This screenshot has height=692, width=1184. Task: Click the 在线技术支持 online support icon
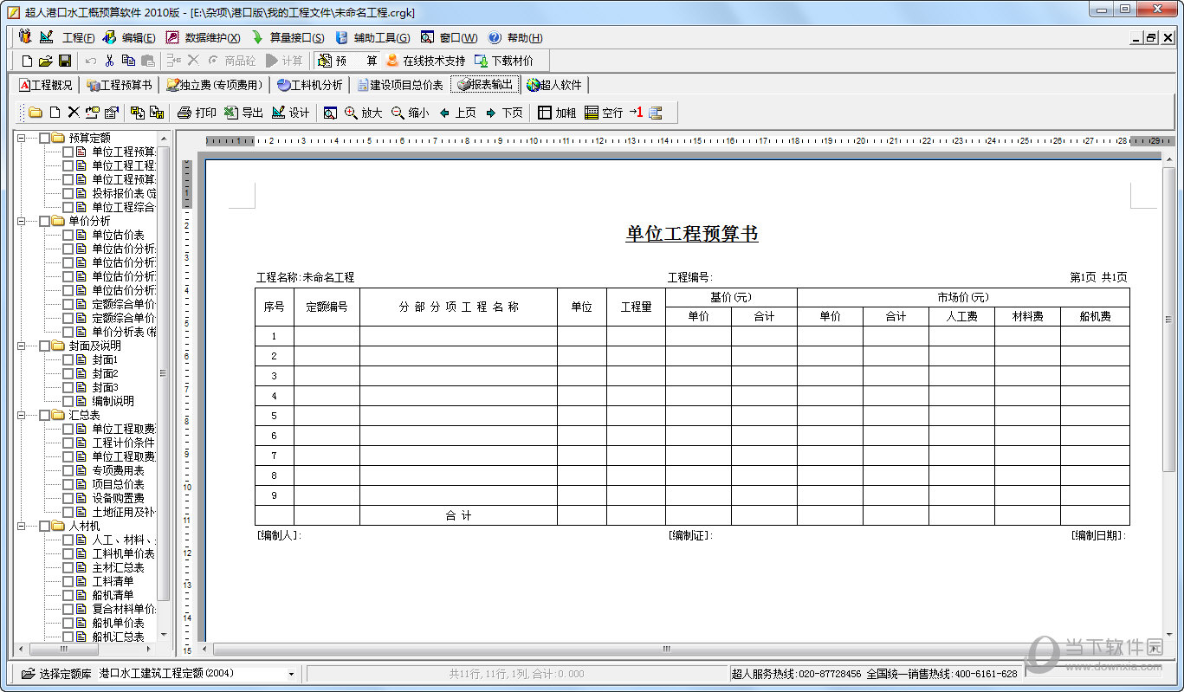[392, 61]
